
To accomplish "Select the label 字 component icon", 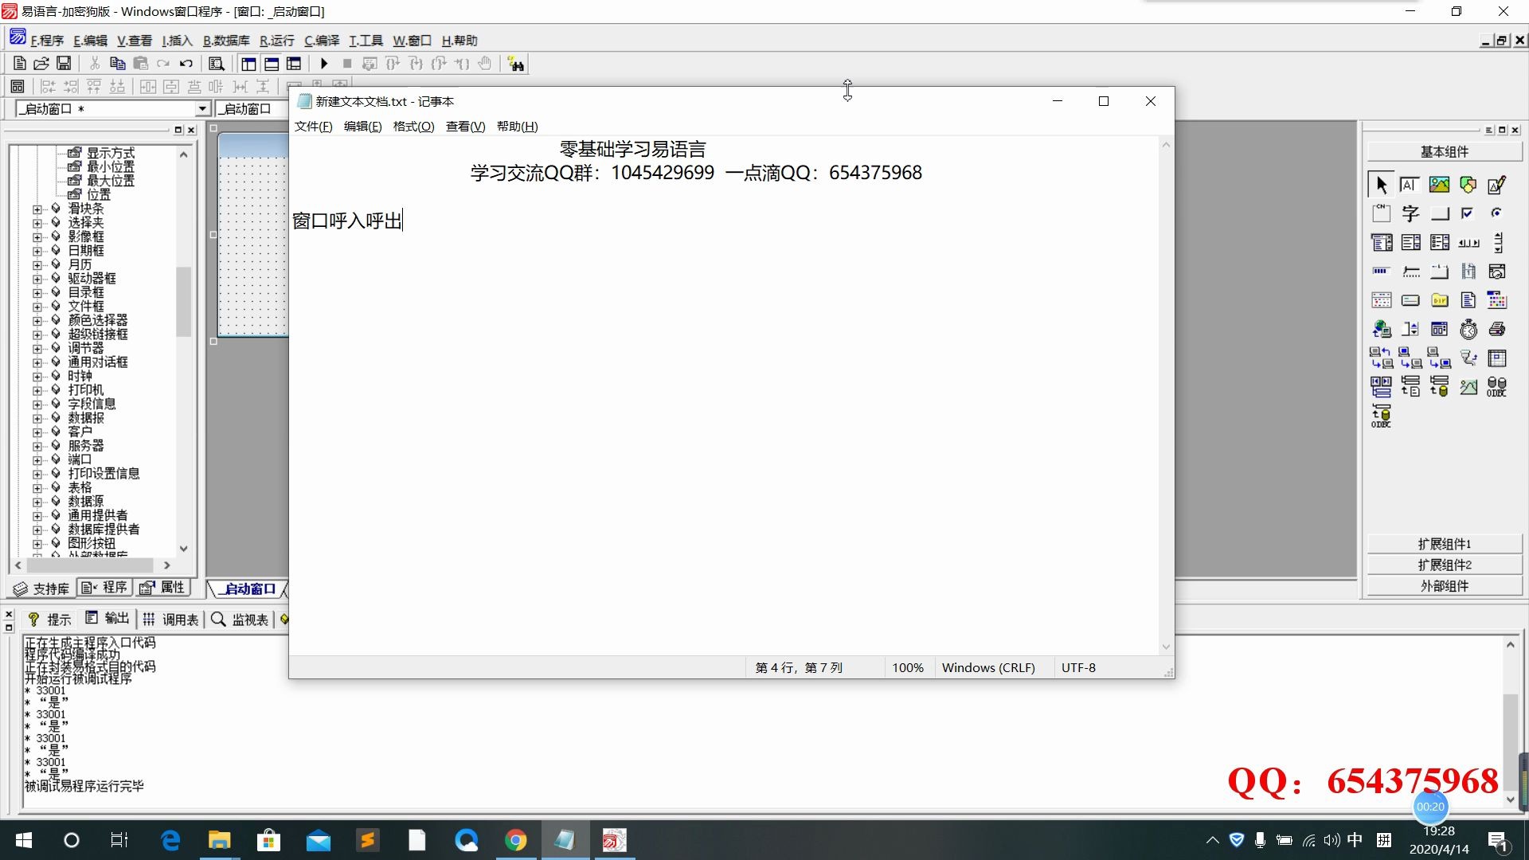I will click(1410, 213).
